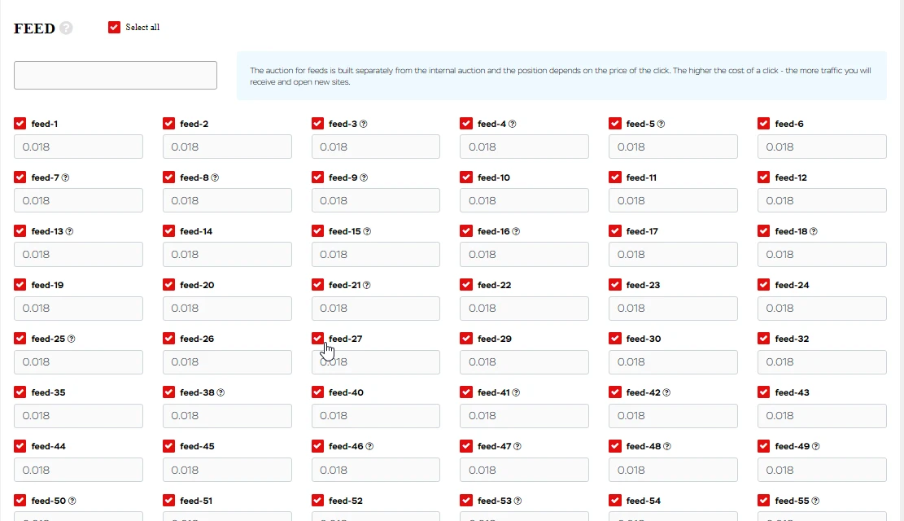904x521 pixels.
Task: Show the help tooltip for feed-13
Action: pos(69,230)
